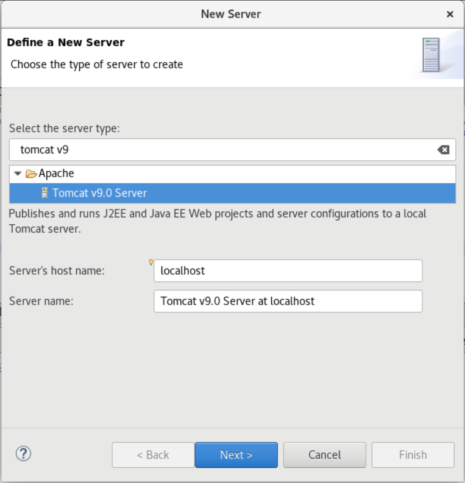Viewport: 465px width, 483px height.
Task: Click the Define a New Server heading
Action: tap(66, 43)
